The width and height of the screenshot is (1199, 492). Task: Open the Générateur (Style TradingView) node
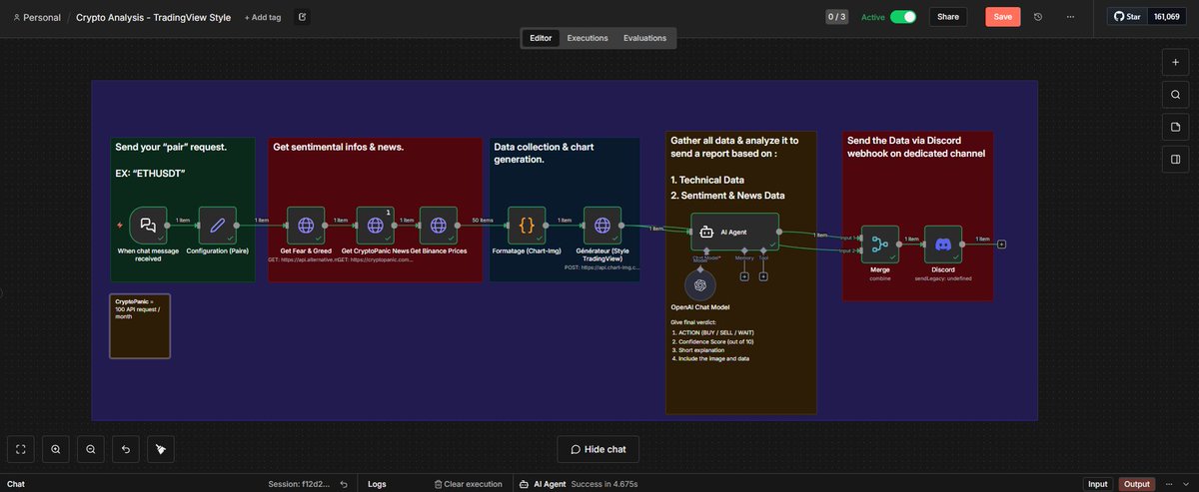(602, 225)
